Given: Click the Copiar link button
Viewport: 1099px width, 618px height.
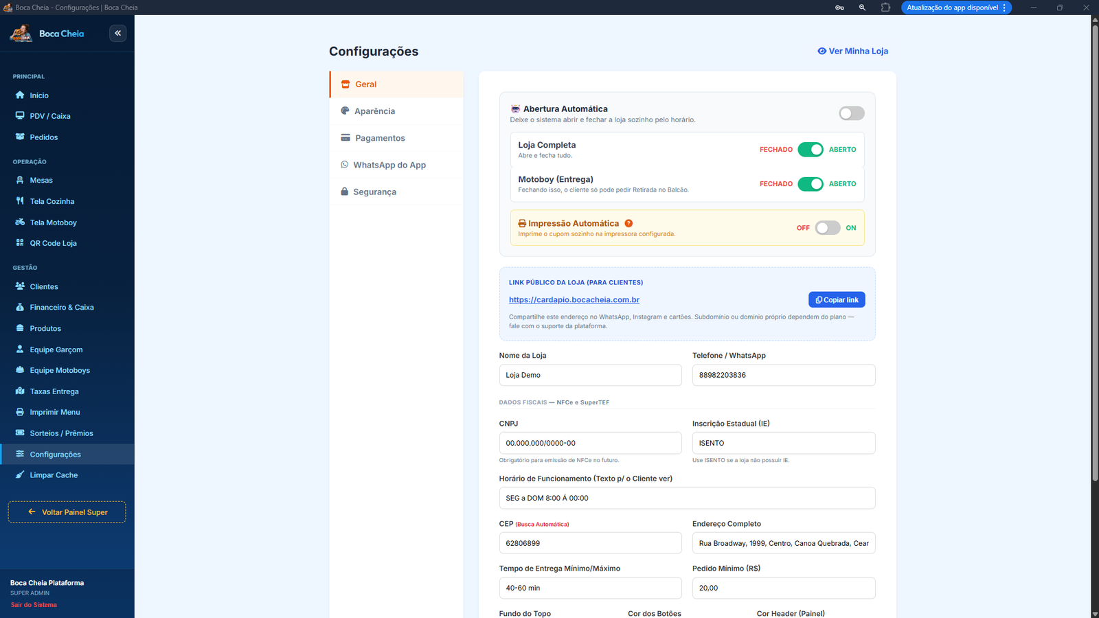Looking at the screenshot, I should [837, 300].
